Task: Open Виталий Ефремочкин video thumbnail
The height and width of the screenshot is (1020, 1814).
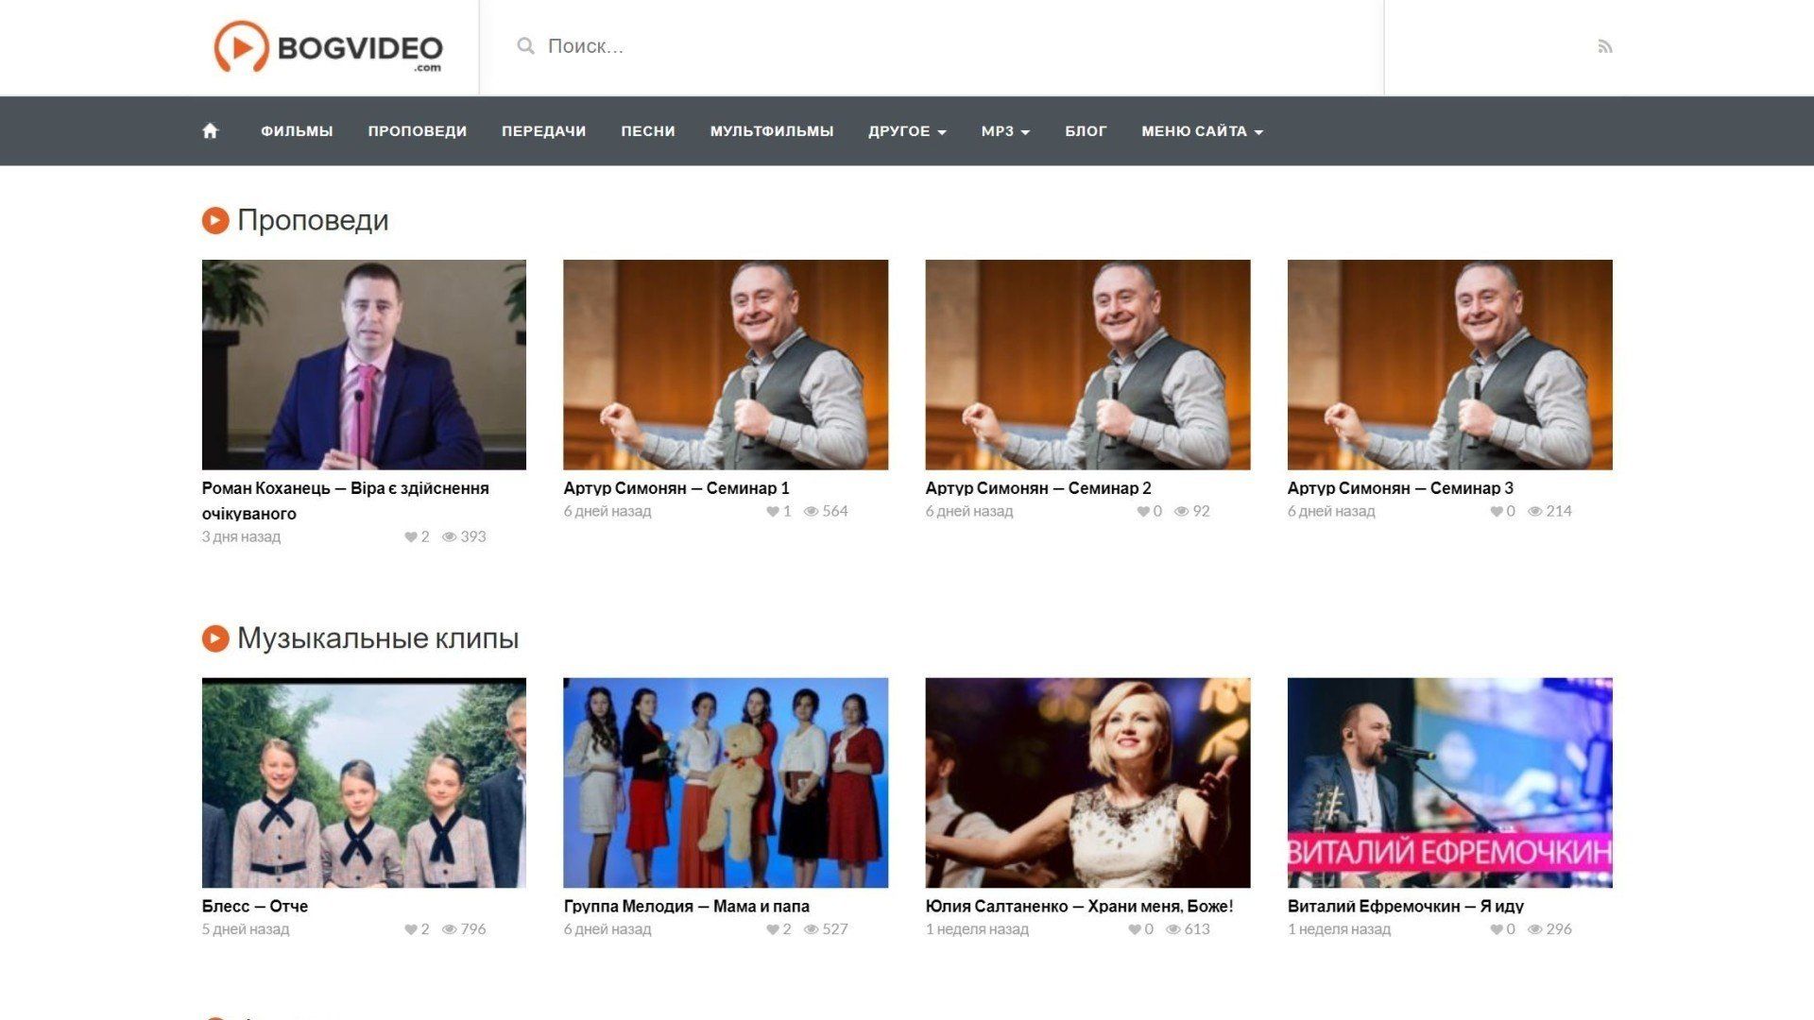Action: click(x=1449, y=783)
